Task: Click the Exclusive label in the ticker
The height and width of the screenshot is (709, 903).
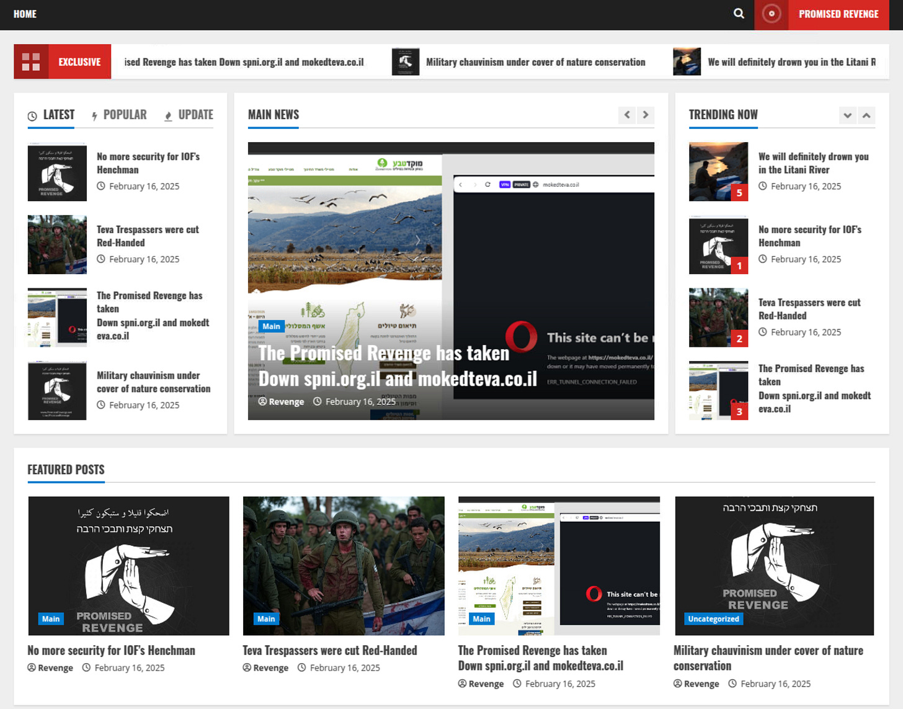Action: 79,62
